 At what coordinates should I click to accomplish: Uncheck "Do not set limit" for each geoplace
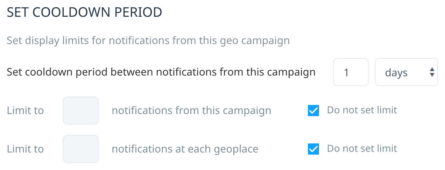coord(313,149)
